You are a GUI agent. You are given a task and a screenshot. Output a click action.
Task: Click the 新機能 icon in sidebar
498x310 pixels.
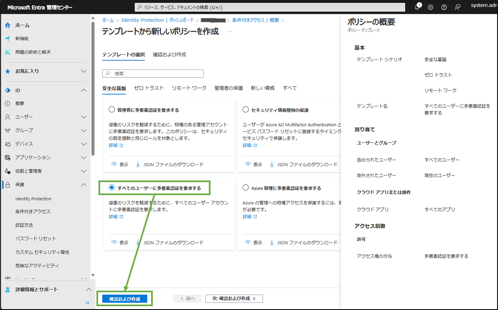pos(8,38)
